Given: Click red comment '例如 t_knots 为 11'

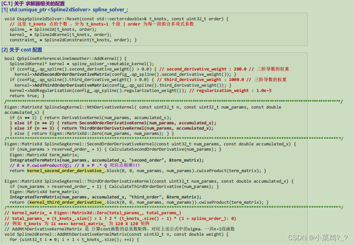Looking at the screenshot, I should pyautogui.click(x=77, y=224).
